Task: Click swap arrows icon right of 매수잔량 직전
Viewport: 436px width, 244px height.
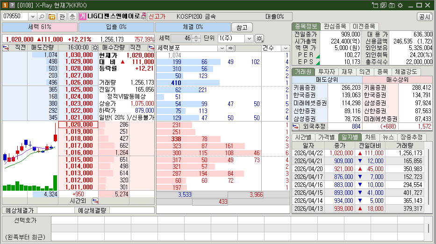Action: pyautogui.click(x=151, y=48)
